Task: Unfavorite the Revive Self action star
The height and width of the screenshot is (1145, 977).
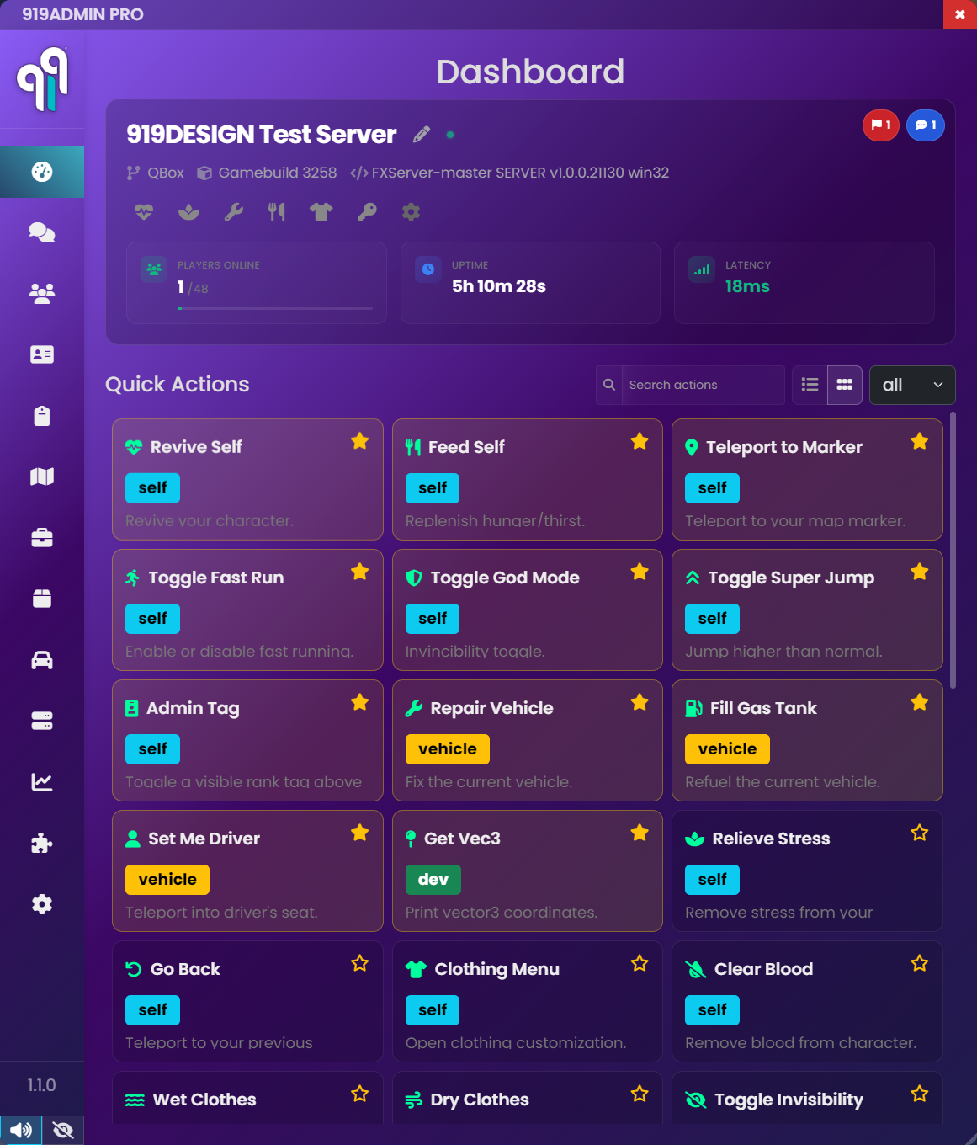Action: point(360,440)
